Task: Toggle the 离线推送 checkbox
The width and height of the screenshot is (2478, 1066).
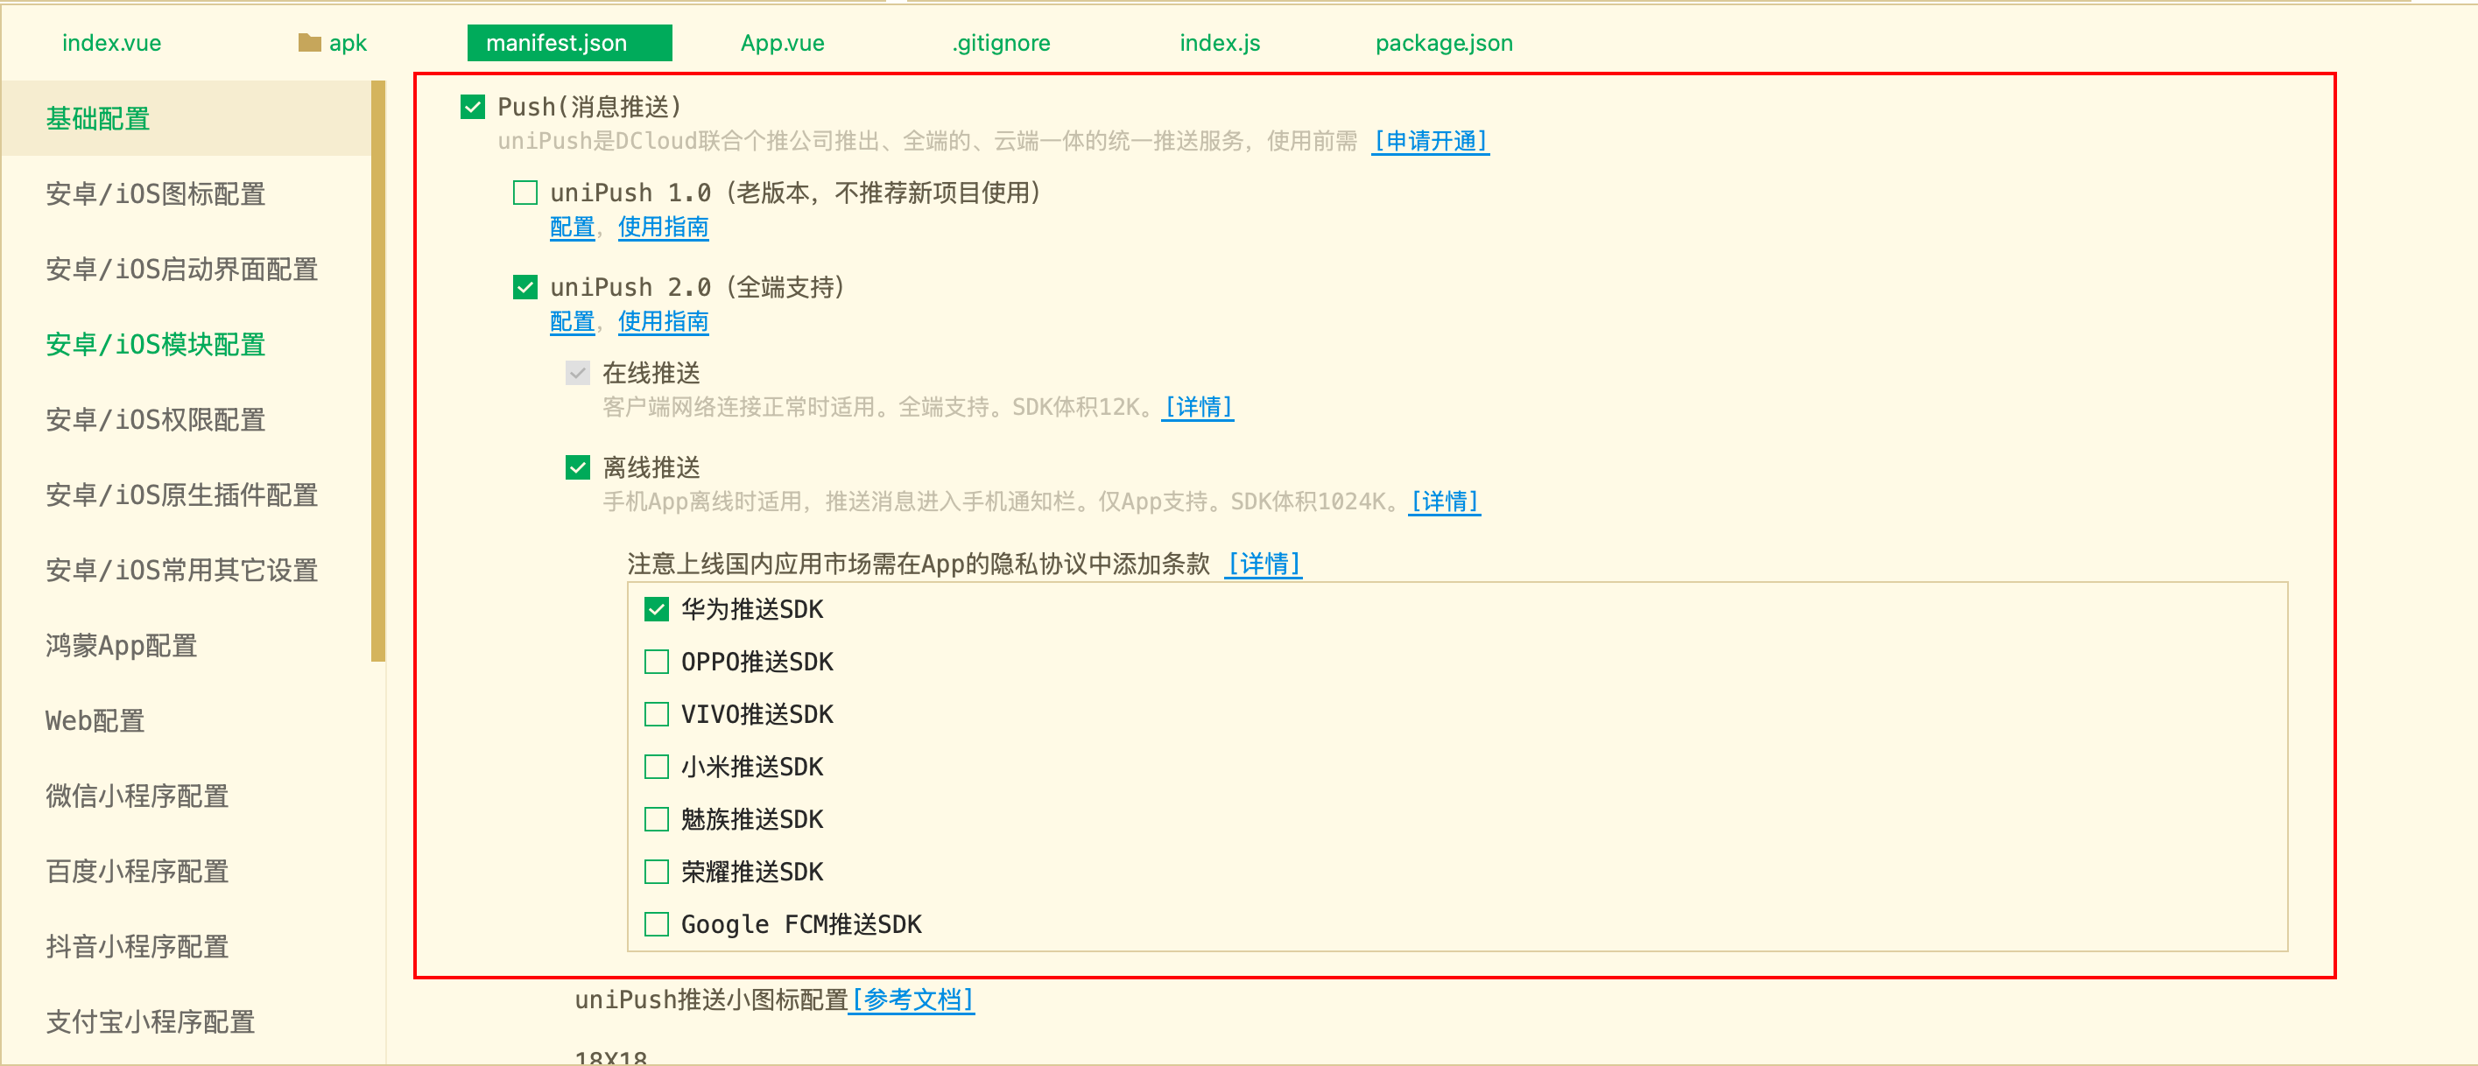Action: [578, 467]
